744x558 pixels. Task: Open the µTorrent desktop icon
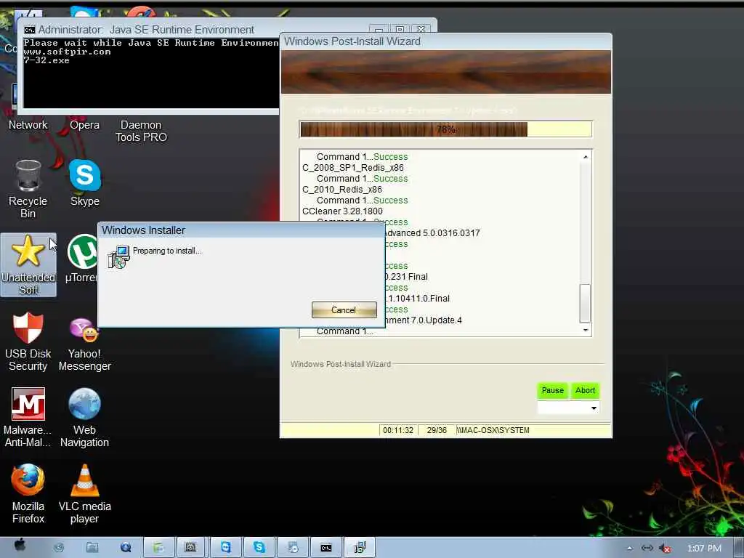(81, 259)
